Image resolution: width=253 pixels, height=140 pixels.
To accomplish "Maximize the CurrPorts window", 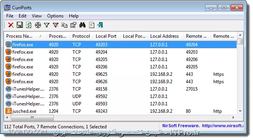I will (224, 8).
